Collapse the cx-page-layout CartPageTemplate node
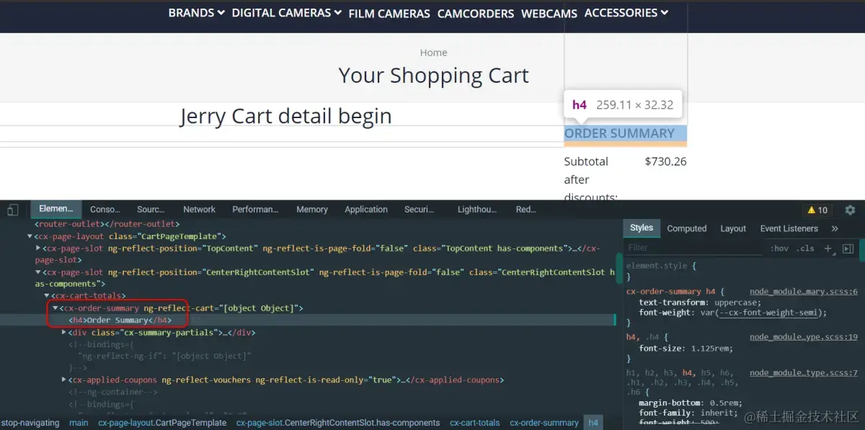 tap(30, 236)
